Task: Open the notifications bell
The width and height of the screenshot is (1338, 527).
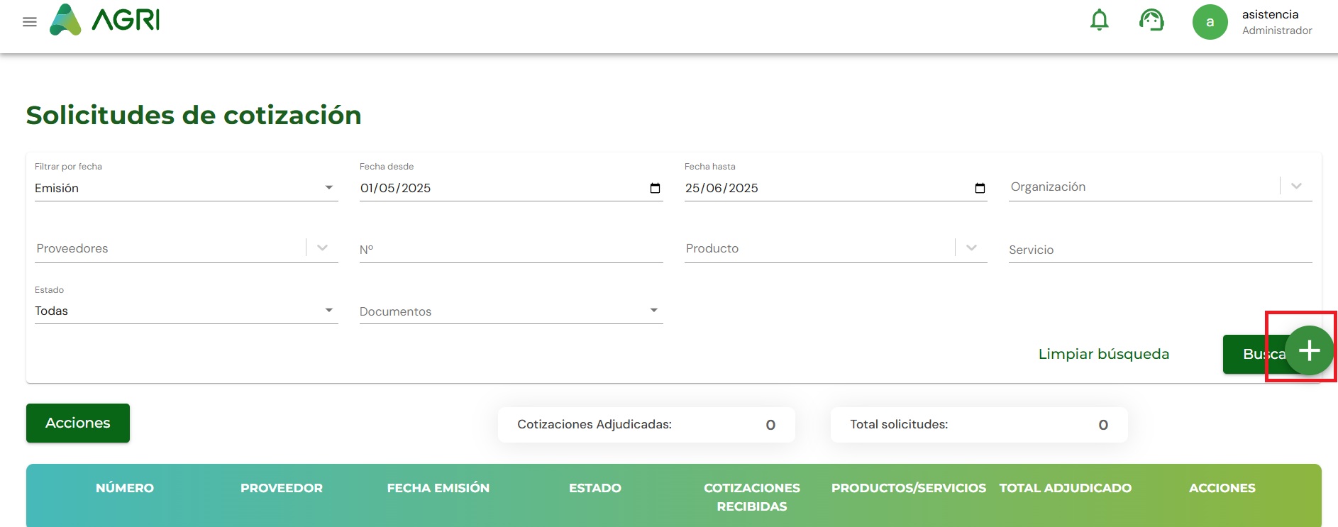Action: 1099,20
